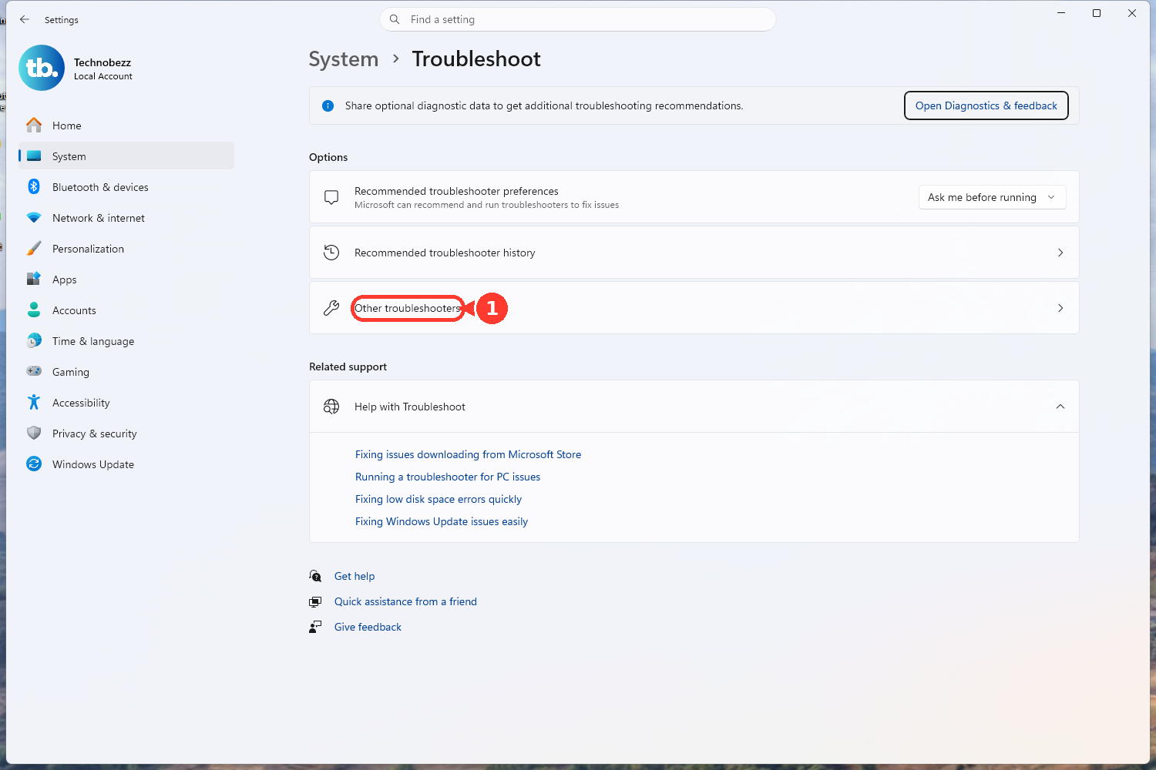Open Other troubleshooters chevron arrow
This screenshot has width=1156, height=770.
1060,308
